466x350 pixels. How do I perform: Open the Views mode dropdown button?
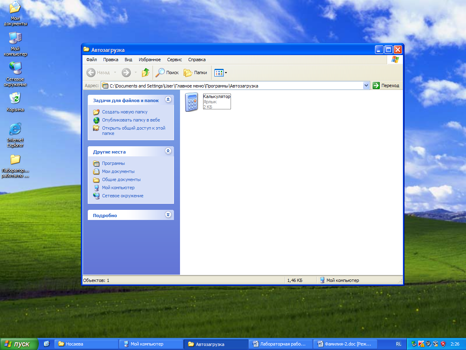[x=221, y=73]
